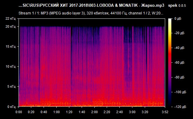Click the '22 кГц' frequency axis label
The image size is (193, 119).
[11, 19]
